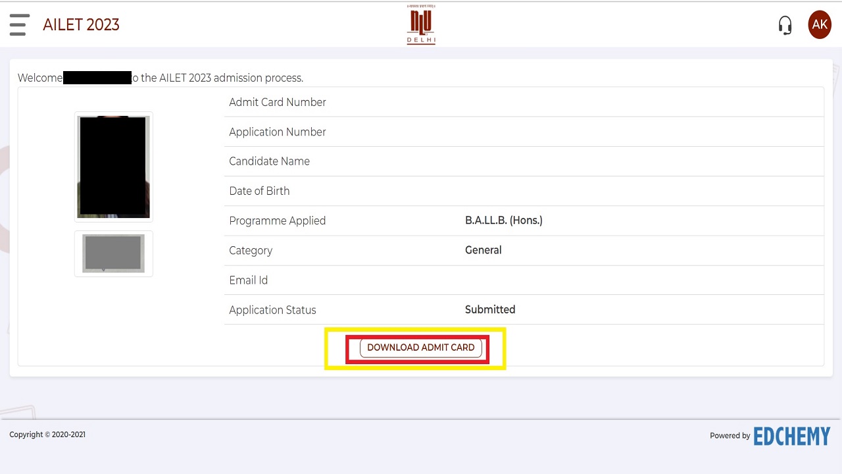Click the welcome message text
Viewport: 842px width, 474px height.
pos(217,78)
